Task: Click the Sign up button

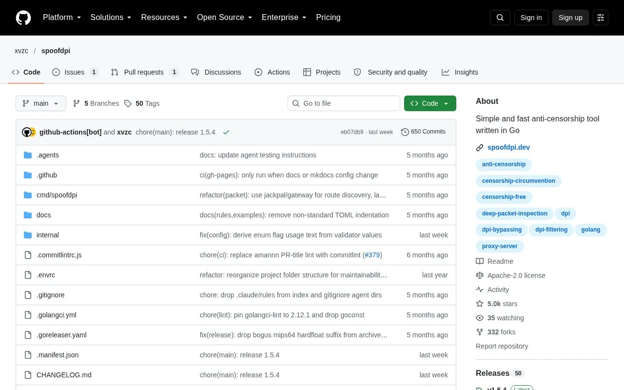Action: coord(570,18)
